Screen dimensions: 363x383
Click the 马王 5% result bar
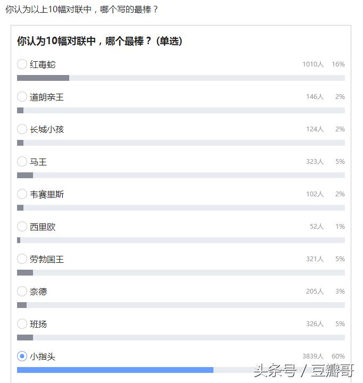click(x=181, y=175)
